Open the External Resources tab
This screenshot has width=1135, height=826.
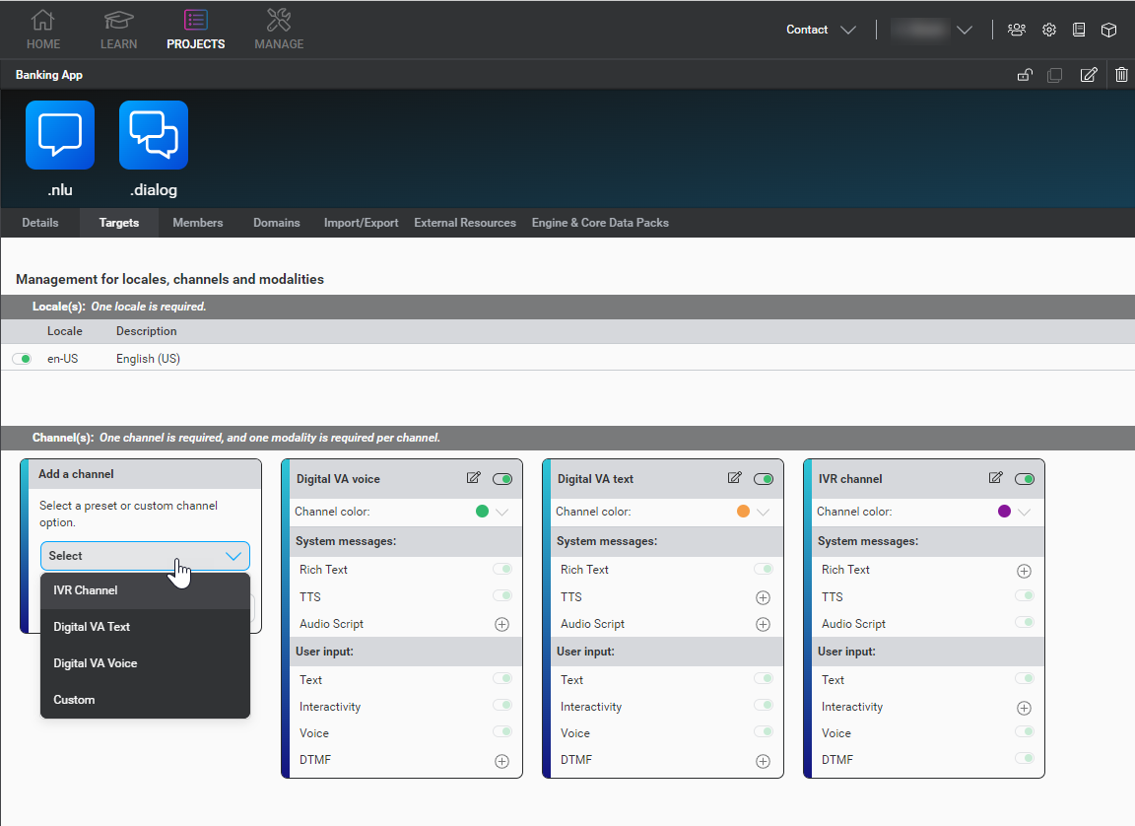[x=465, y=223]
